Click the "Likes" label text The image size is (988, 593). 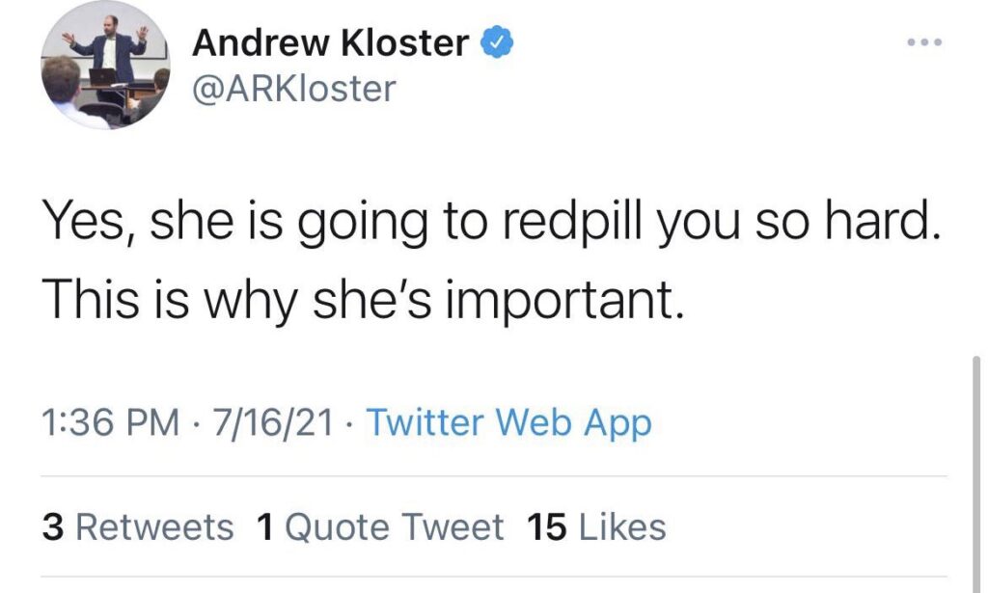(x=620, y=527)
